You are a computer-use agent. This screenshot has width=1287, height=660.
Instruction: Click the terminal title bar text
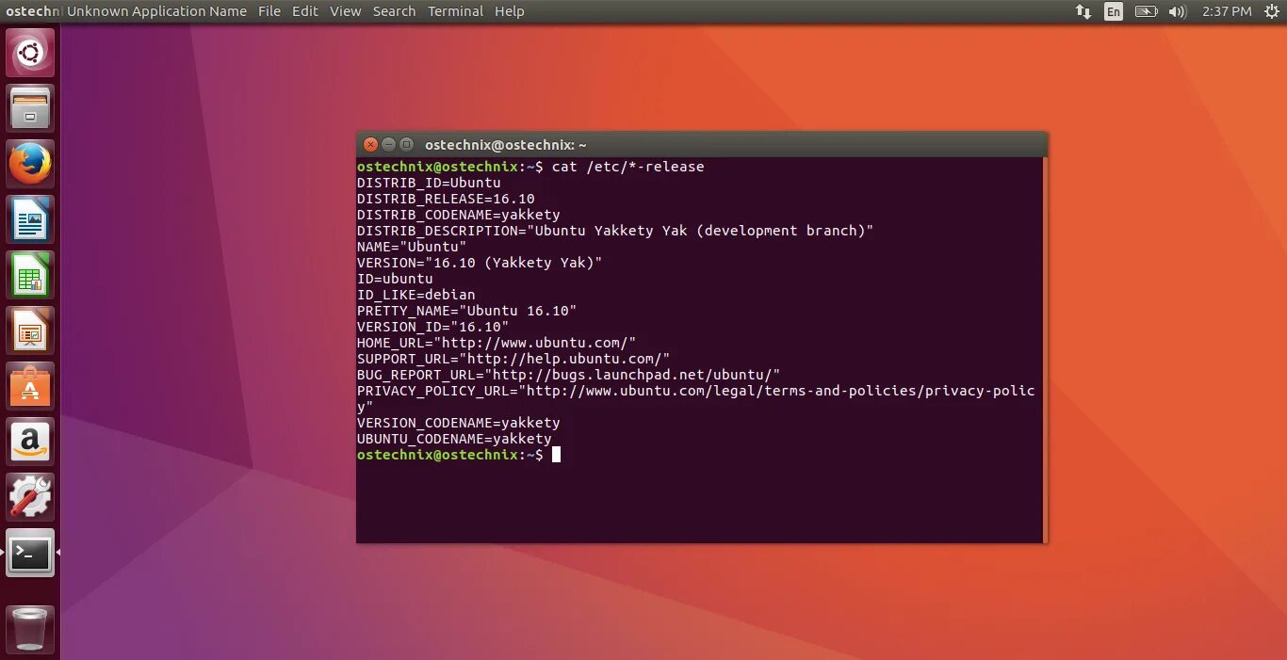(506, 145)
